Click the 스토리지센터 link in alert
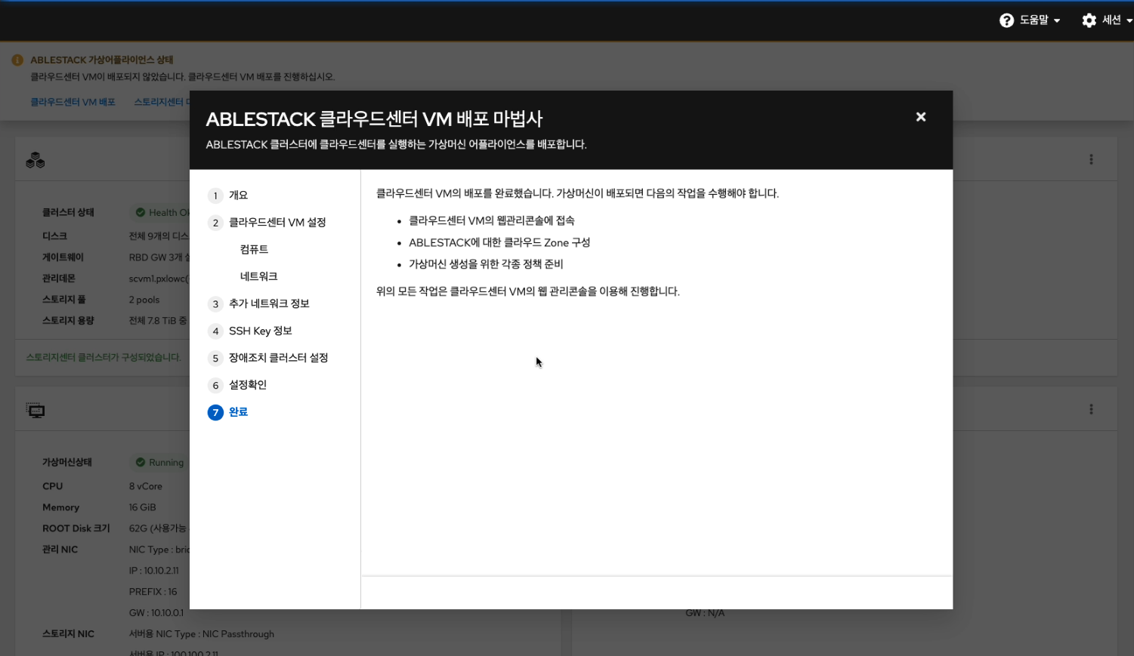Image resolution: width=1134 pixels, height=656 pixels. point(159,102)
